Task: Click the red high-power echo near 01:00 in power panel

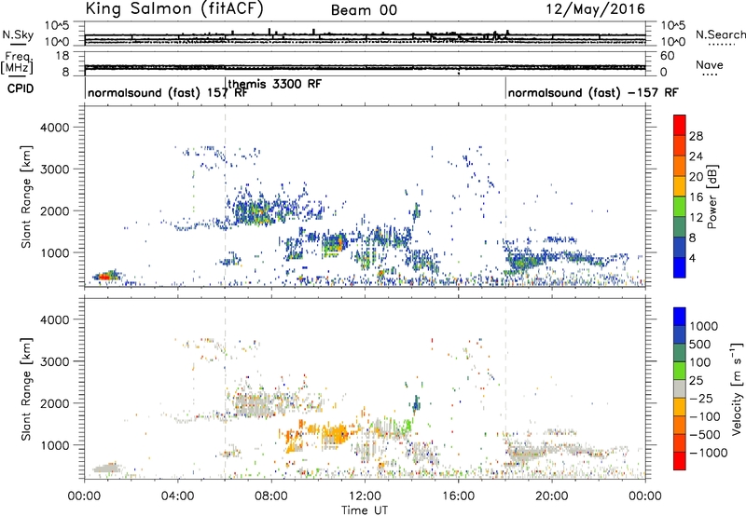Action: tap(104, 277)
